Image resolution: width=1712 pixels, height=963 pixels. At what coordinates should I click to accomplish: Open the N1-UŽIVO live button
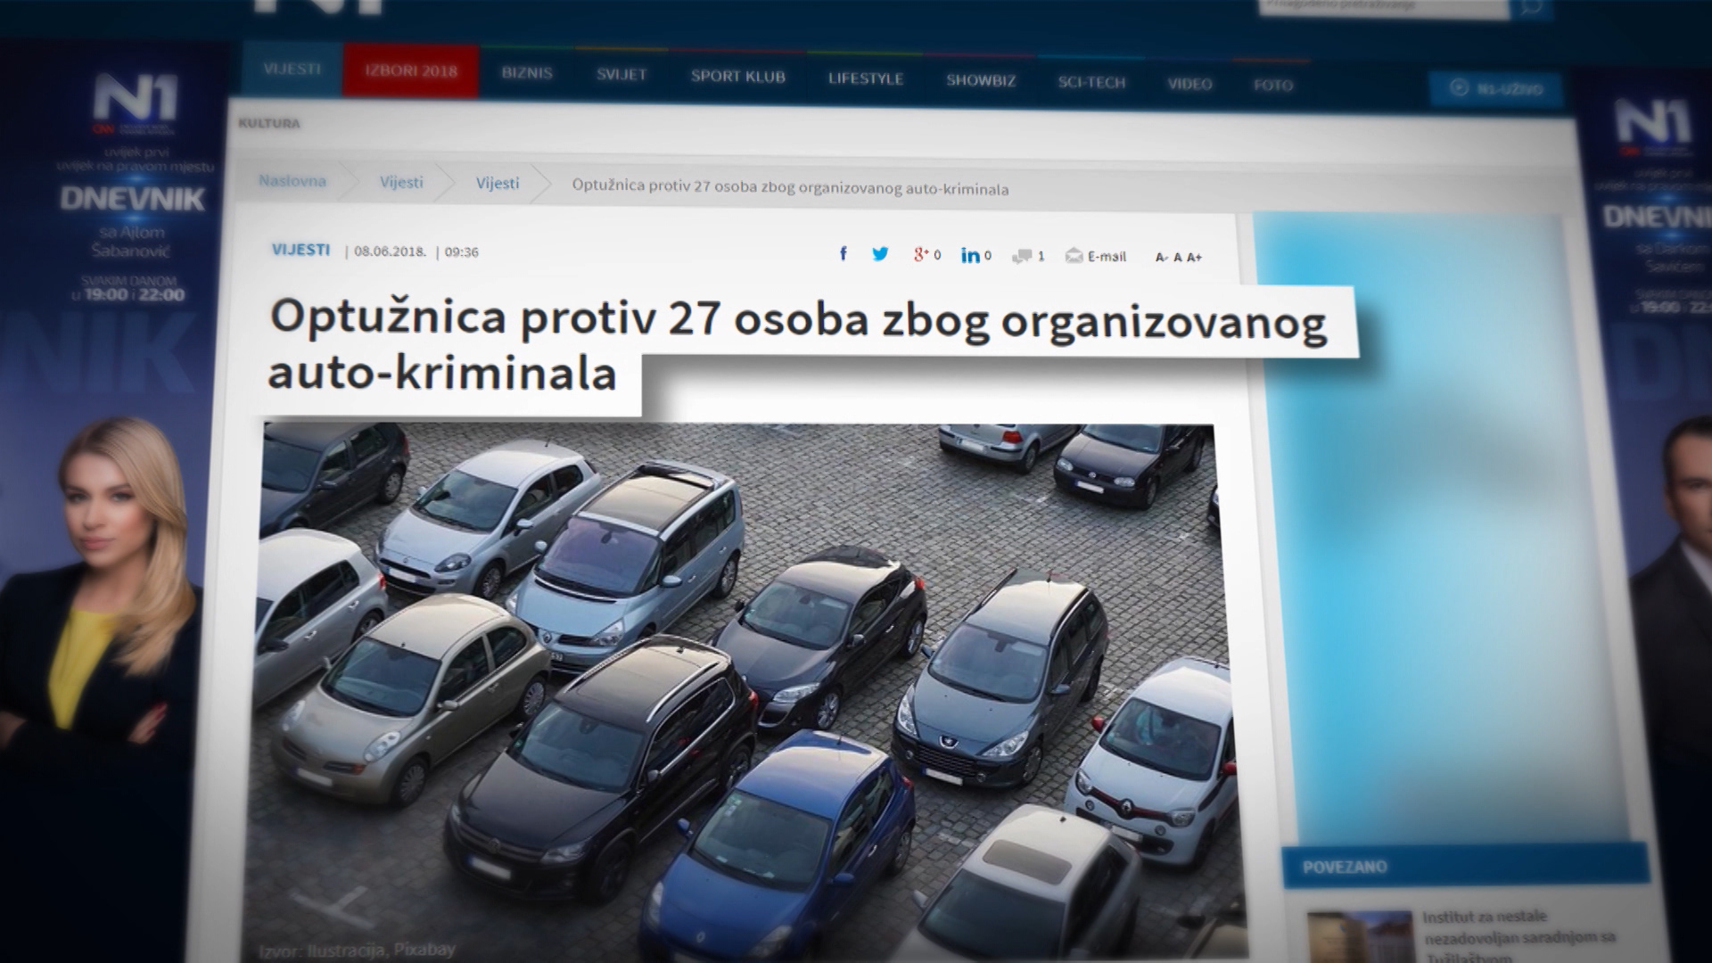point(1496,89)
